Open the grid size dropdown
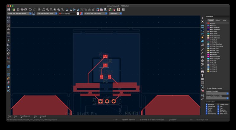236x130 pixels. [x=95, y=14]
